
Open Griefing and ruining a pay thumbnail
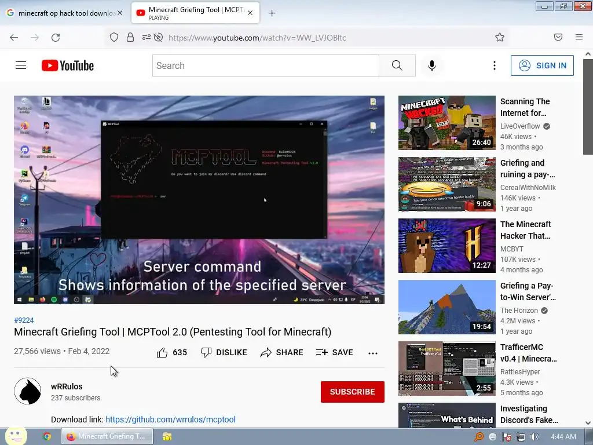click(x=446, y=184)
